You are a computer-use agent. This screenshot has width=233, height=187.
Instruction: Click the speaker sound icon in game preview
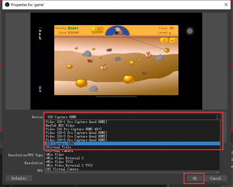click(173, 40)
